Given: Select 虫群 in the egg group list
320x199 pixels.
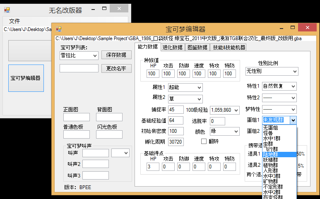Looking at the screenshot, I should click(279, 144).
